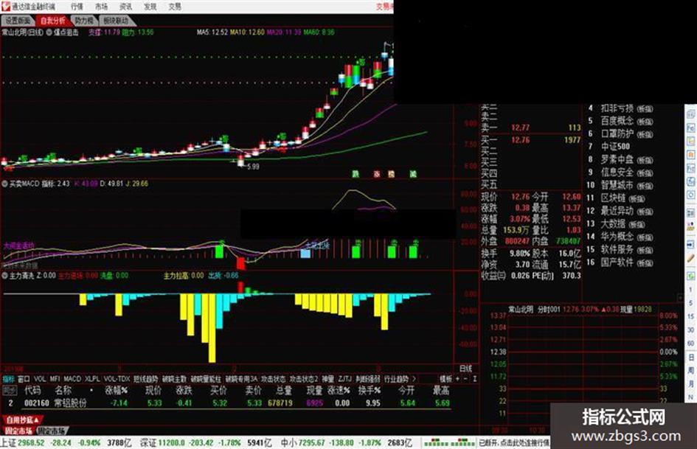Sort the list by 总量 column
This screenshot has height=449, width=697.
(x=284, y=390)
